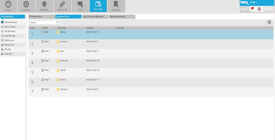The width and height of the screenshot is (275, 140).
Task: Click the red flag notification icon
Action: point(252,9)
